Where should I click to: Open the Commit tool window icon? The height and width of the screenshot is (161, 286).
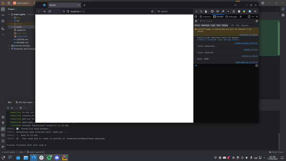point(3,15)
